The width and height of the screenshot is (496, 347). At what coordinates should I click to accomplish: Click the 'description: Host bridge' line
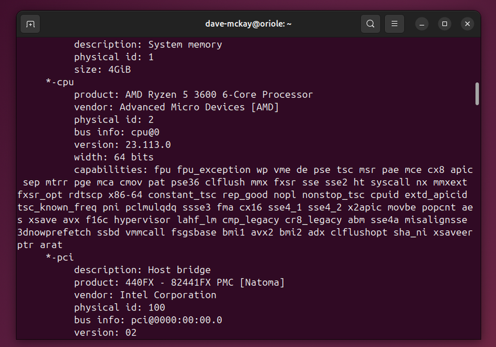tap(142, 270)
